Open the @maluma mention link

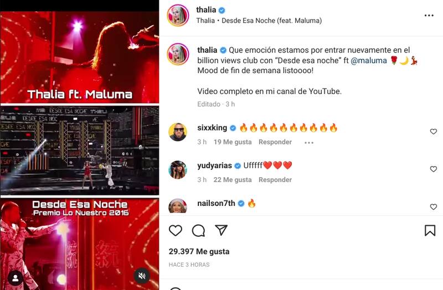(x=369, y=60)
